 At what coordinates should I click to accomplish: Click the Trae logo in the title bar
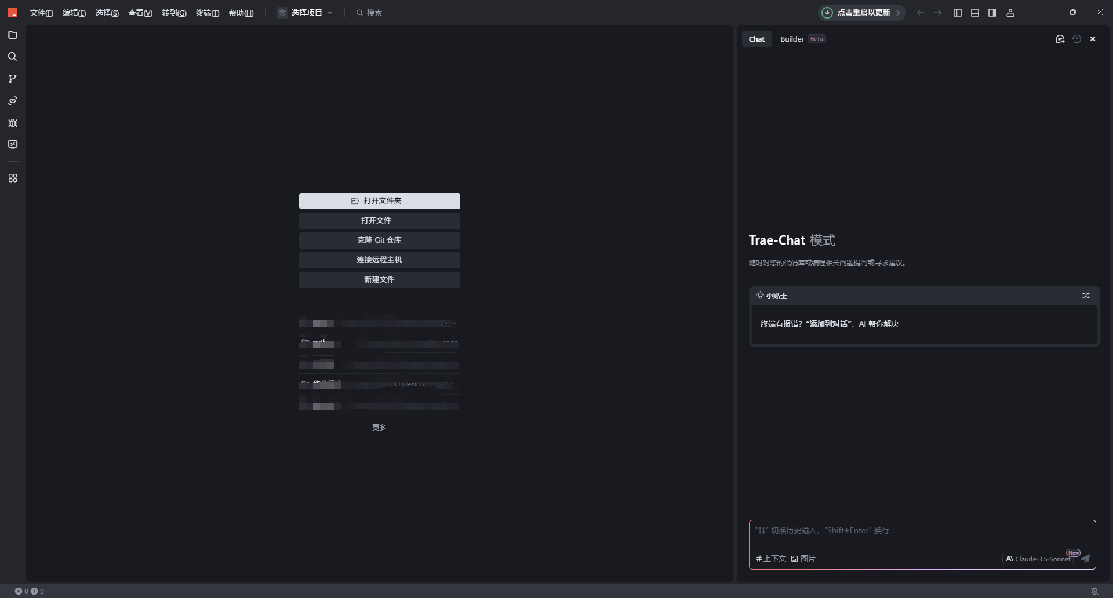[x=13, y=13]
